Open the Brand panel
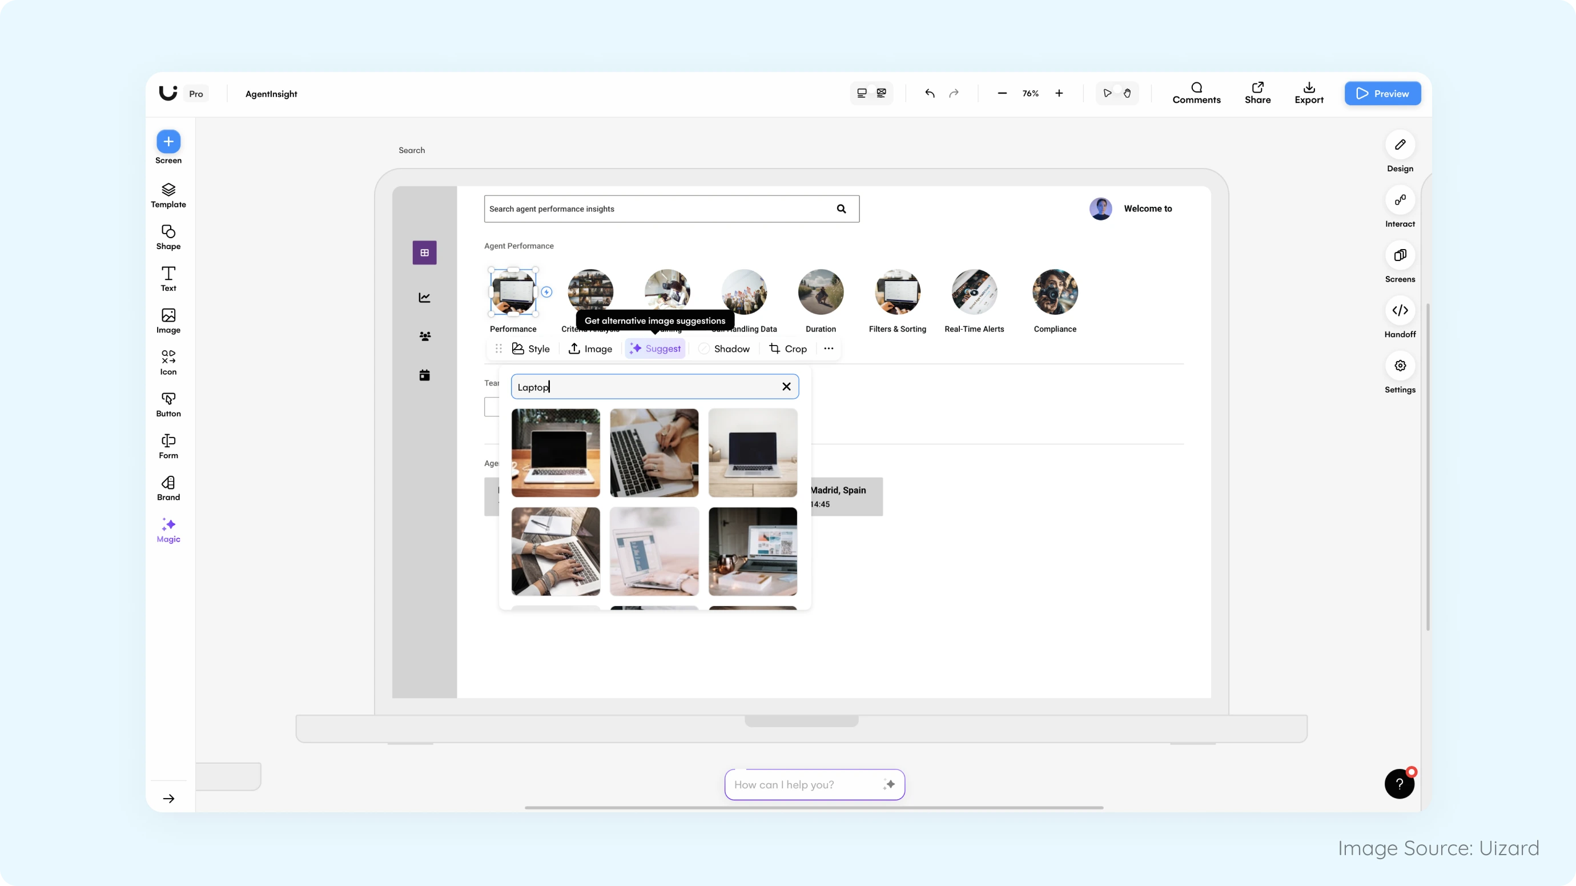The image size is (1576, 886). (x=168, y=488)
